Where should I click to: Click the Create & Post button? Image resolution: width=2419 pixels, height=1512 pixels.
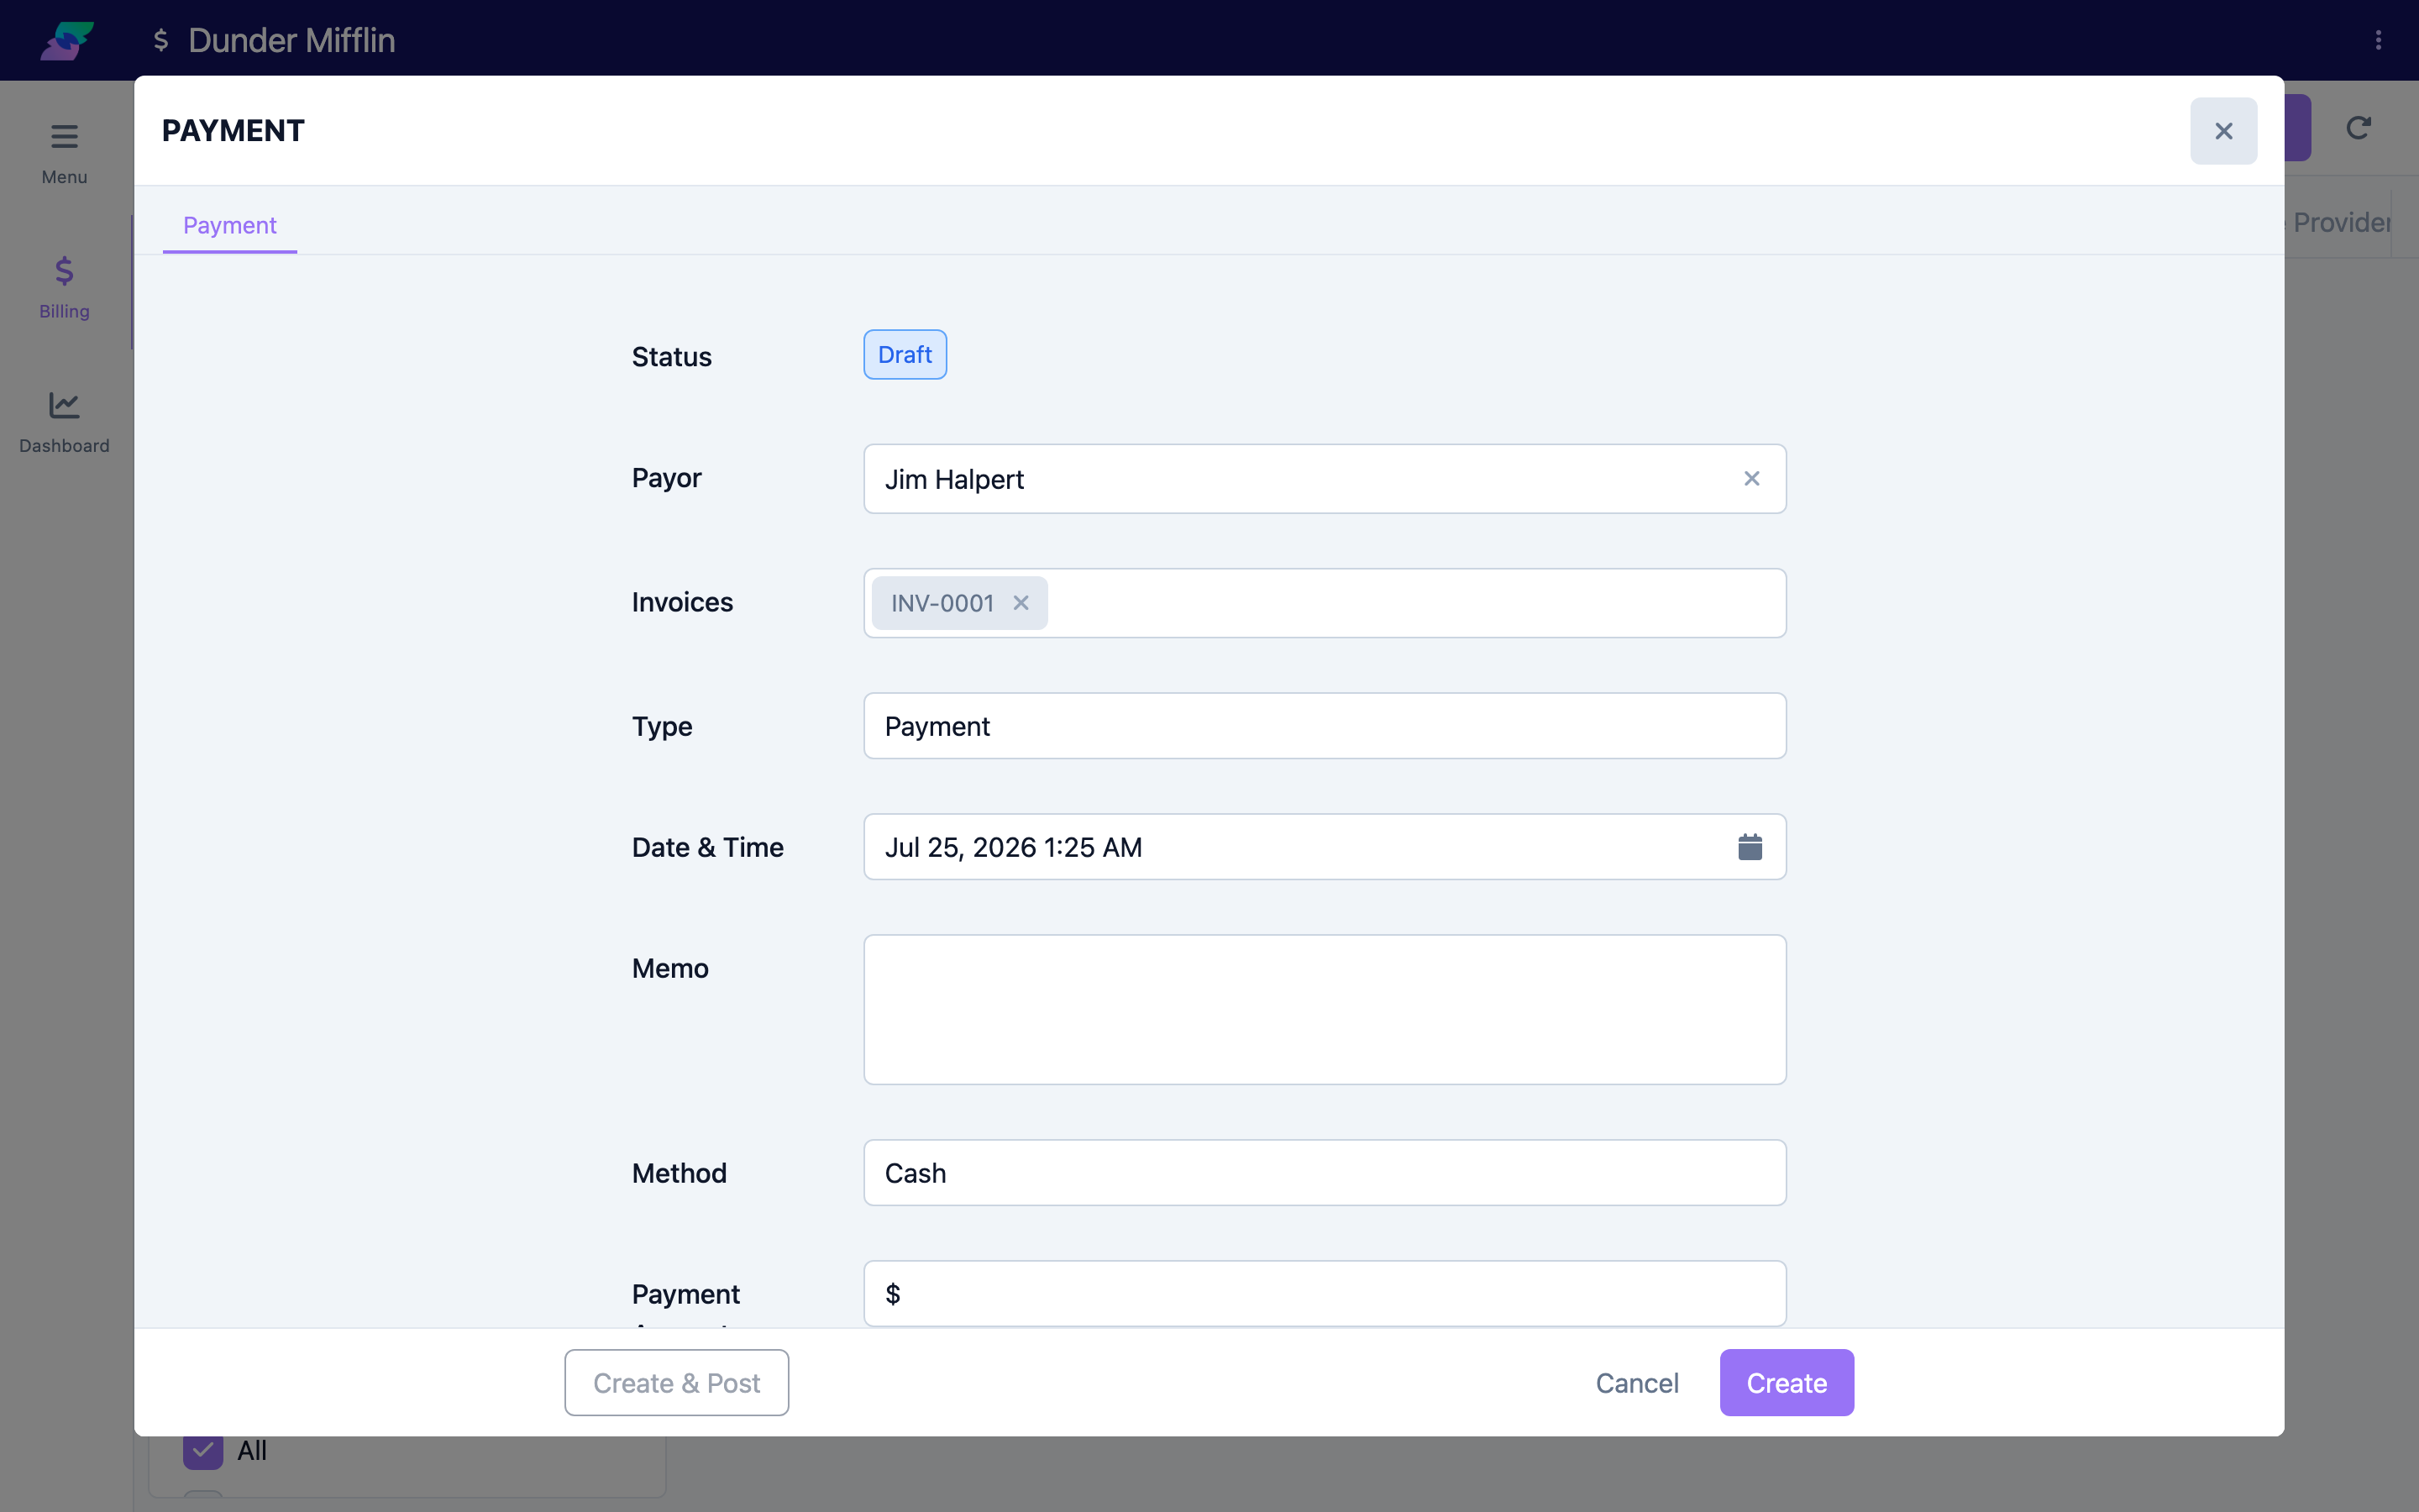click(677, 1383)
